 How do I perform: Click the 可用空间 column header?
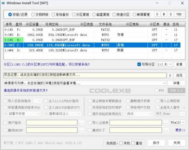pyautogui.click(x=53, y=25)
